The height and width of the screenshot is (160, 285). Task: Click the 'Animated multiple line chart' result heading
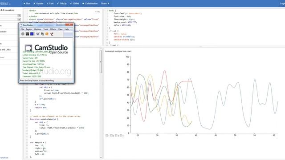click(118, 52)
